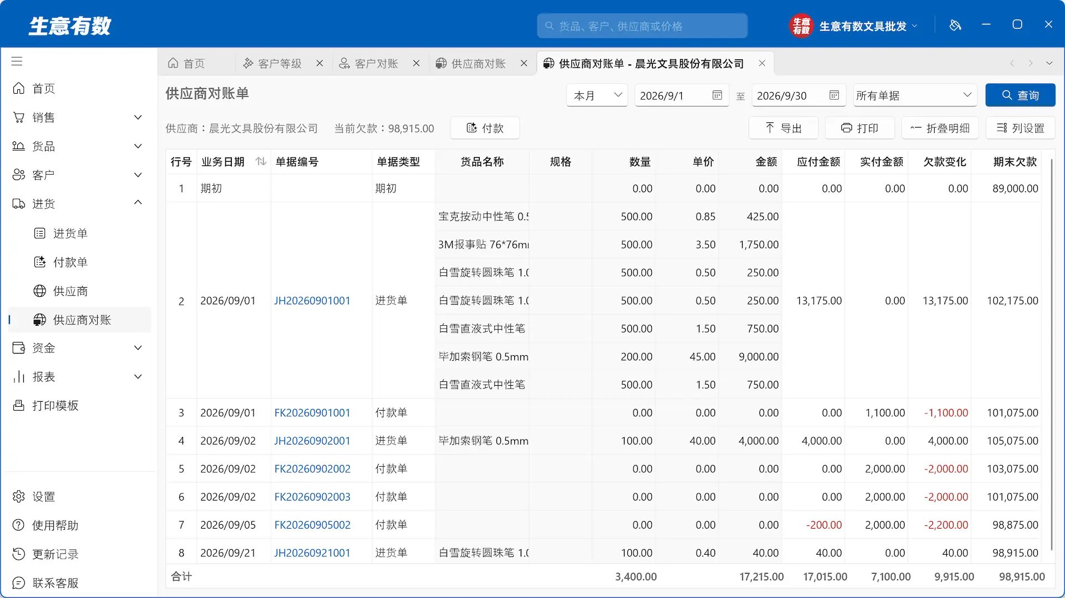The width and height of the screenshot is (1065, 598).
Task: Open 供应商 in sidebar
Action: tap(79, 291)
